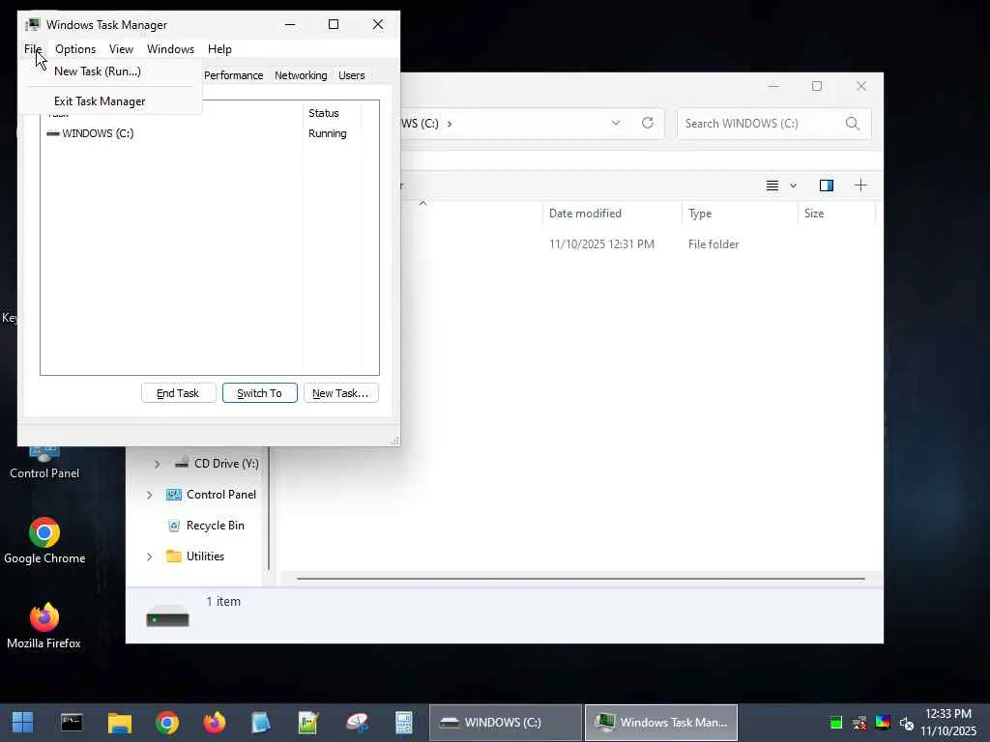Open the red-and-white paint-style taskbar icon
This screenshot has width=990, height=742.
[x=357, y=723]
